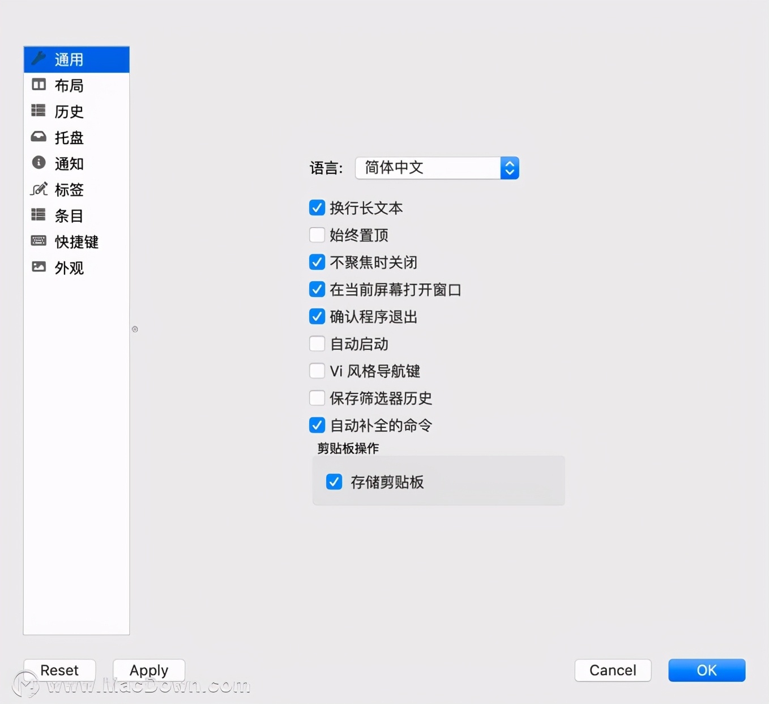Disable the 换行长文本 option
769x704 pixels.
coord(317,207)
